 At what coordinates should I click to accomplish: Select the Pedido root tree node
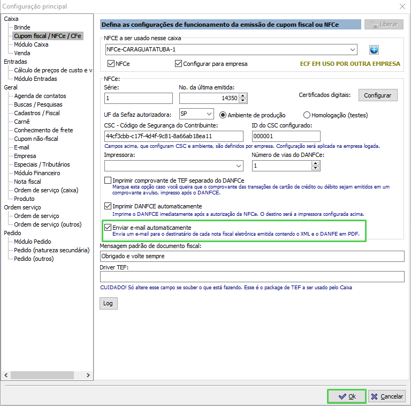[12, 233]
